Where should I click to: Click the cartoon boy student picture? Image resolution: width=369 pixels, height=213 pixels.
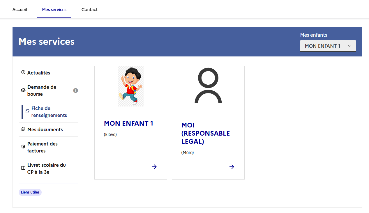(x=130, y=86)
